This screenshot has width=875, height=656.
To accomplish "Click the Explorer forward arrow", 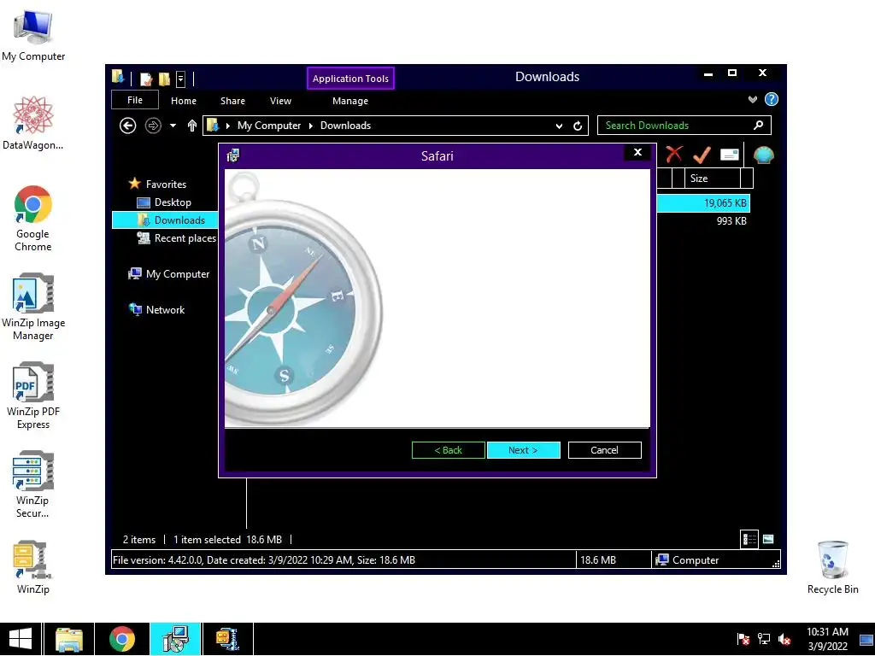I will 153,126.
